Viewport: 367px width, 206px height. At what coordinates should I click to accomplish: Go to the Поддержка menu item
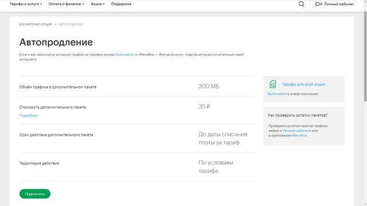pyautogui.click(x=121, y=4)
